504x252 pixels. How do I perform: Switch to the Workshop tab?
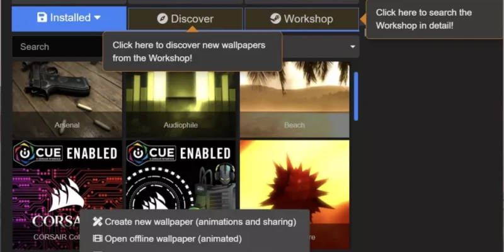click(x=301, y=19)
